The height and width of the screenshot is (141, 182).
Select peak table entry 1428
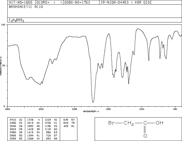[30, 129]
